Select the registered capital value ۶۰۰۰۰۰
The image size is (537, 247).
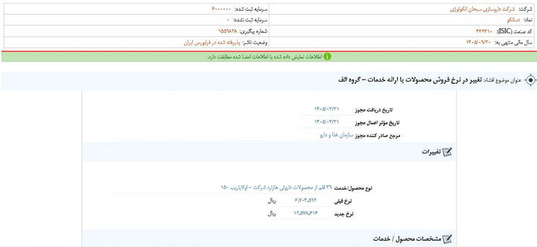(x=221, y=9)
